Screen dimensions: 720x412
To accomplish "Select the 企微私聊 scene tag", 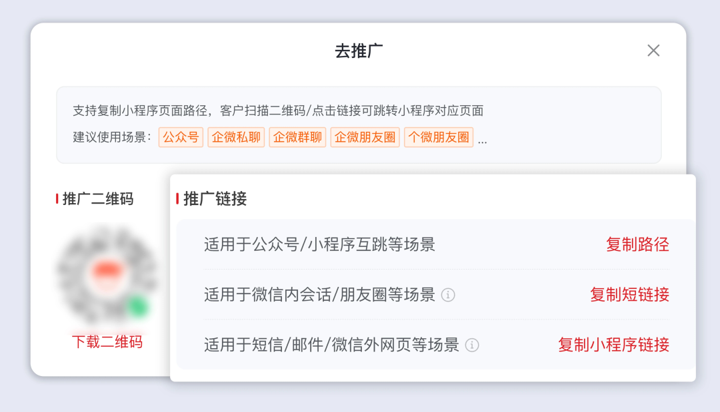I will tap(236, 138).
